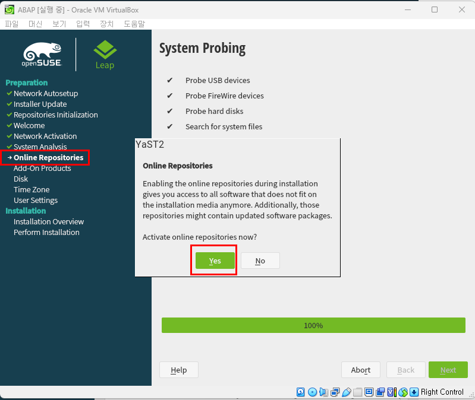Click the 'Probe hard disks' entry
The width and height of the screenshot is (475, 400).
click(x=215, y=111)
